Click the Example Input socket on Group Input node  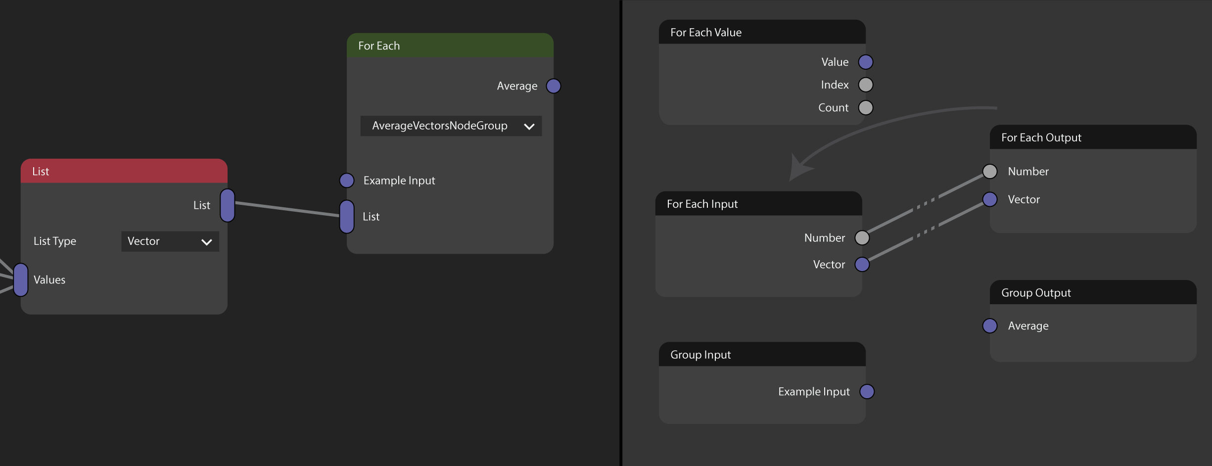867,392
